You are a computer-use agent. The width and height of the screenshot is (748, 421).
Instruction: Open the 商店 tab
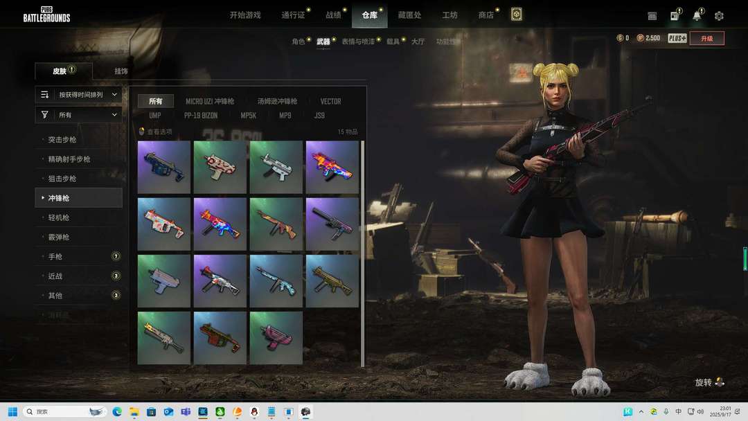pyautogui.click(x=486, y=15)
